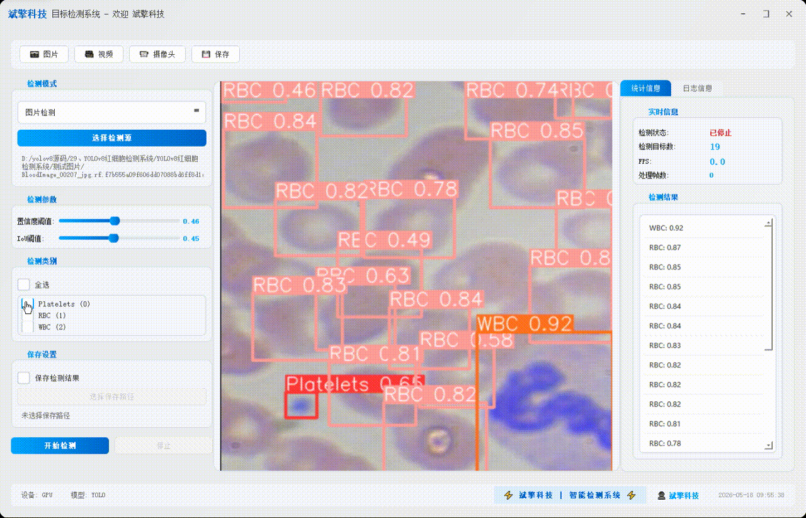
Task: Click the greyed 停止 stop button
Action: [x=163, y=446]
